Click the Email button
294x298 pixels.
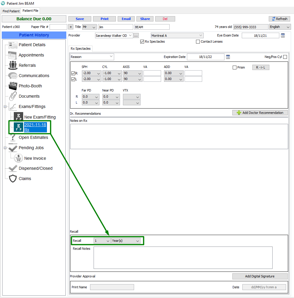126,19
